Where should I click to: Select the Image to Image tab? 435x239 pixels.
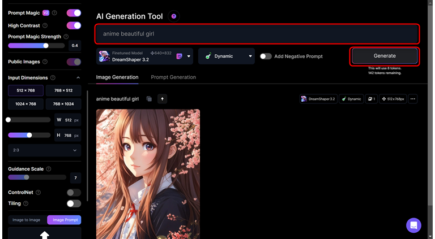click(x=27, y=220)
